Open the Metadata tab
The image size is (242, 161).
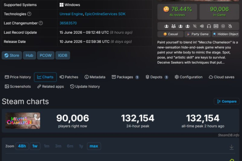(95, 77)
